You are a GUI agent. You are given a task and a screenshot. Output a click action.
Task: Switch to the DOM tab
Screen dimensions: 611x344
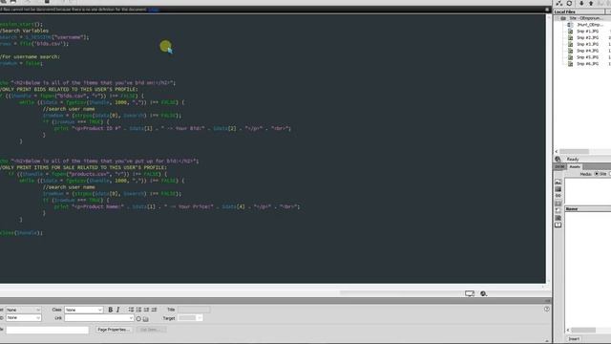click(x=560, y=167)
